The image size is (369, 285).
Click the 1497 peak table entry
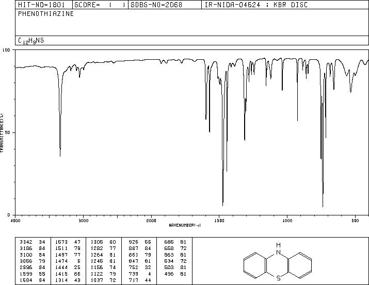[68, 255]
